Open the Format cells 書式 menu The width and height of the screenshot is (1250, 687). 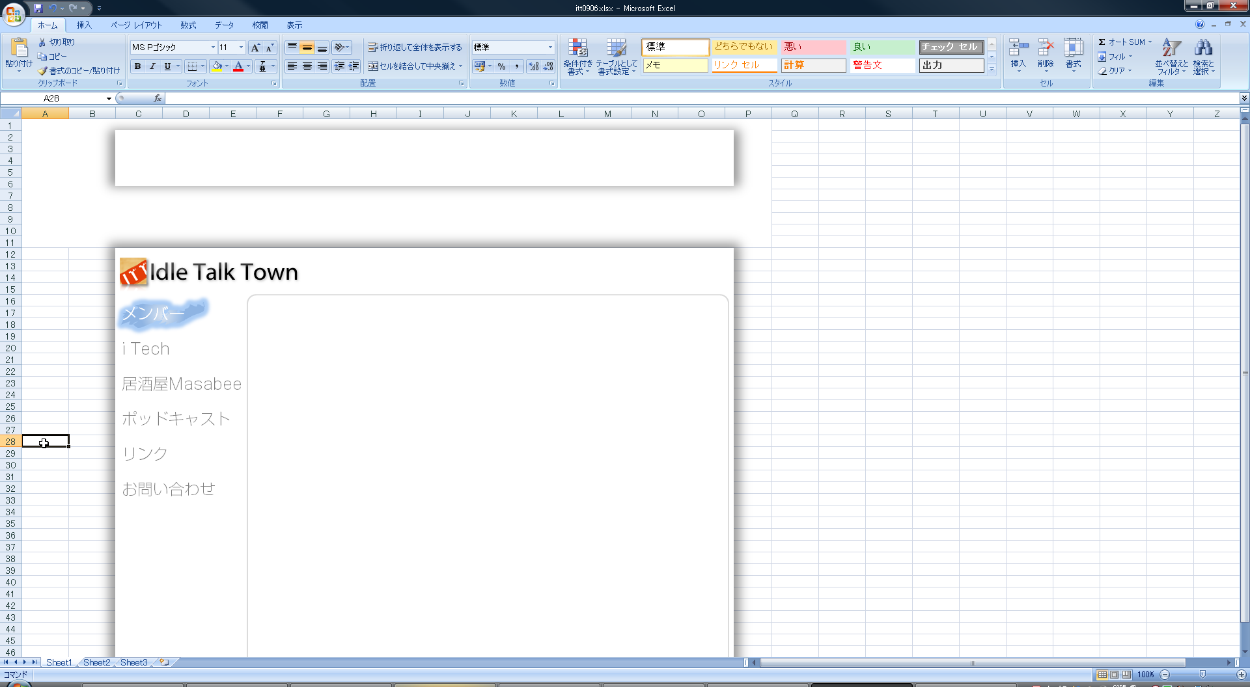click(x=1073, y=54)
